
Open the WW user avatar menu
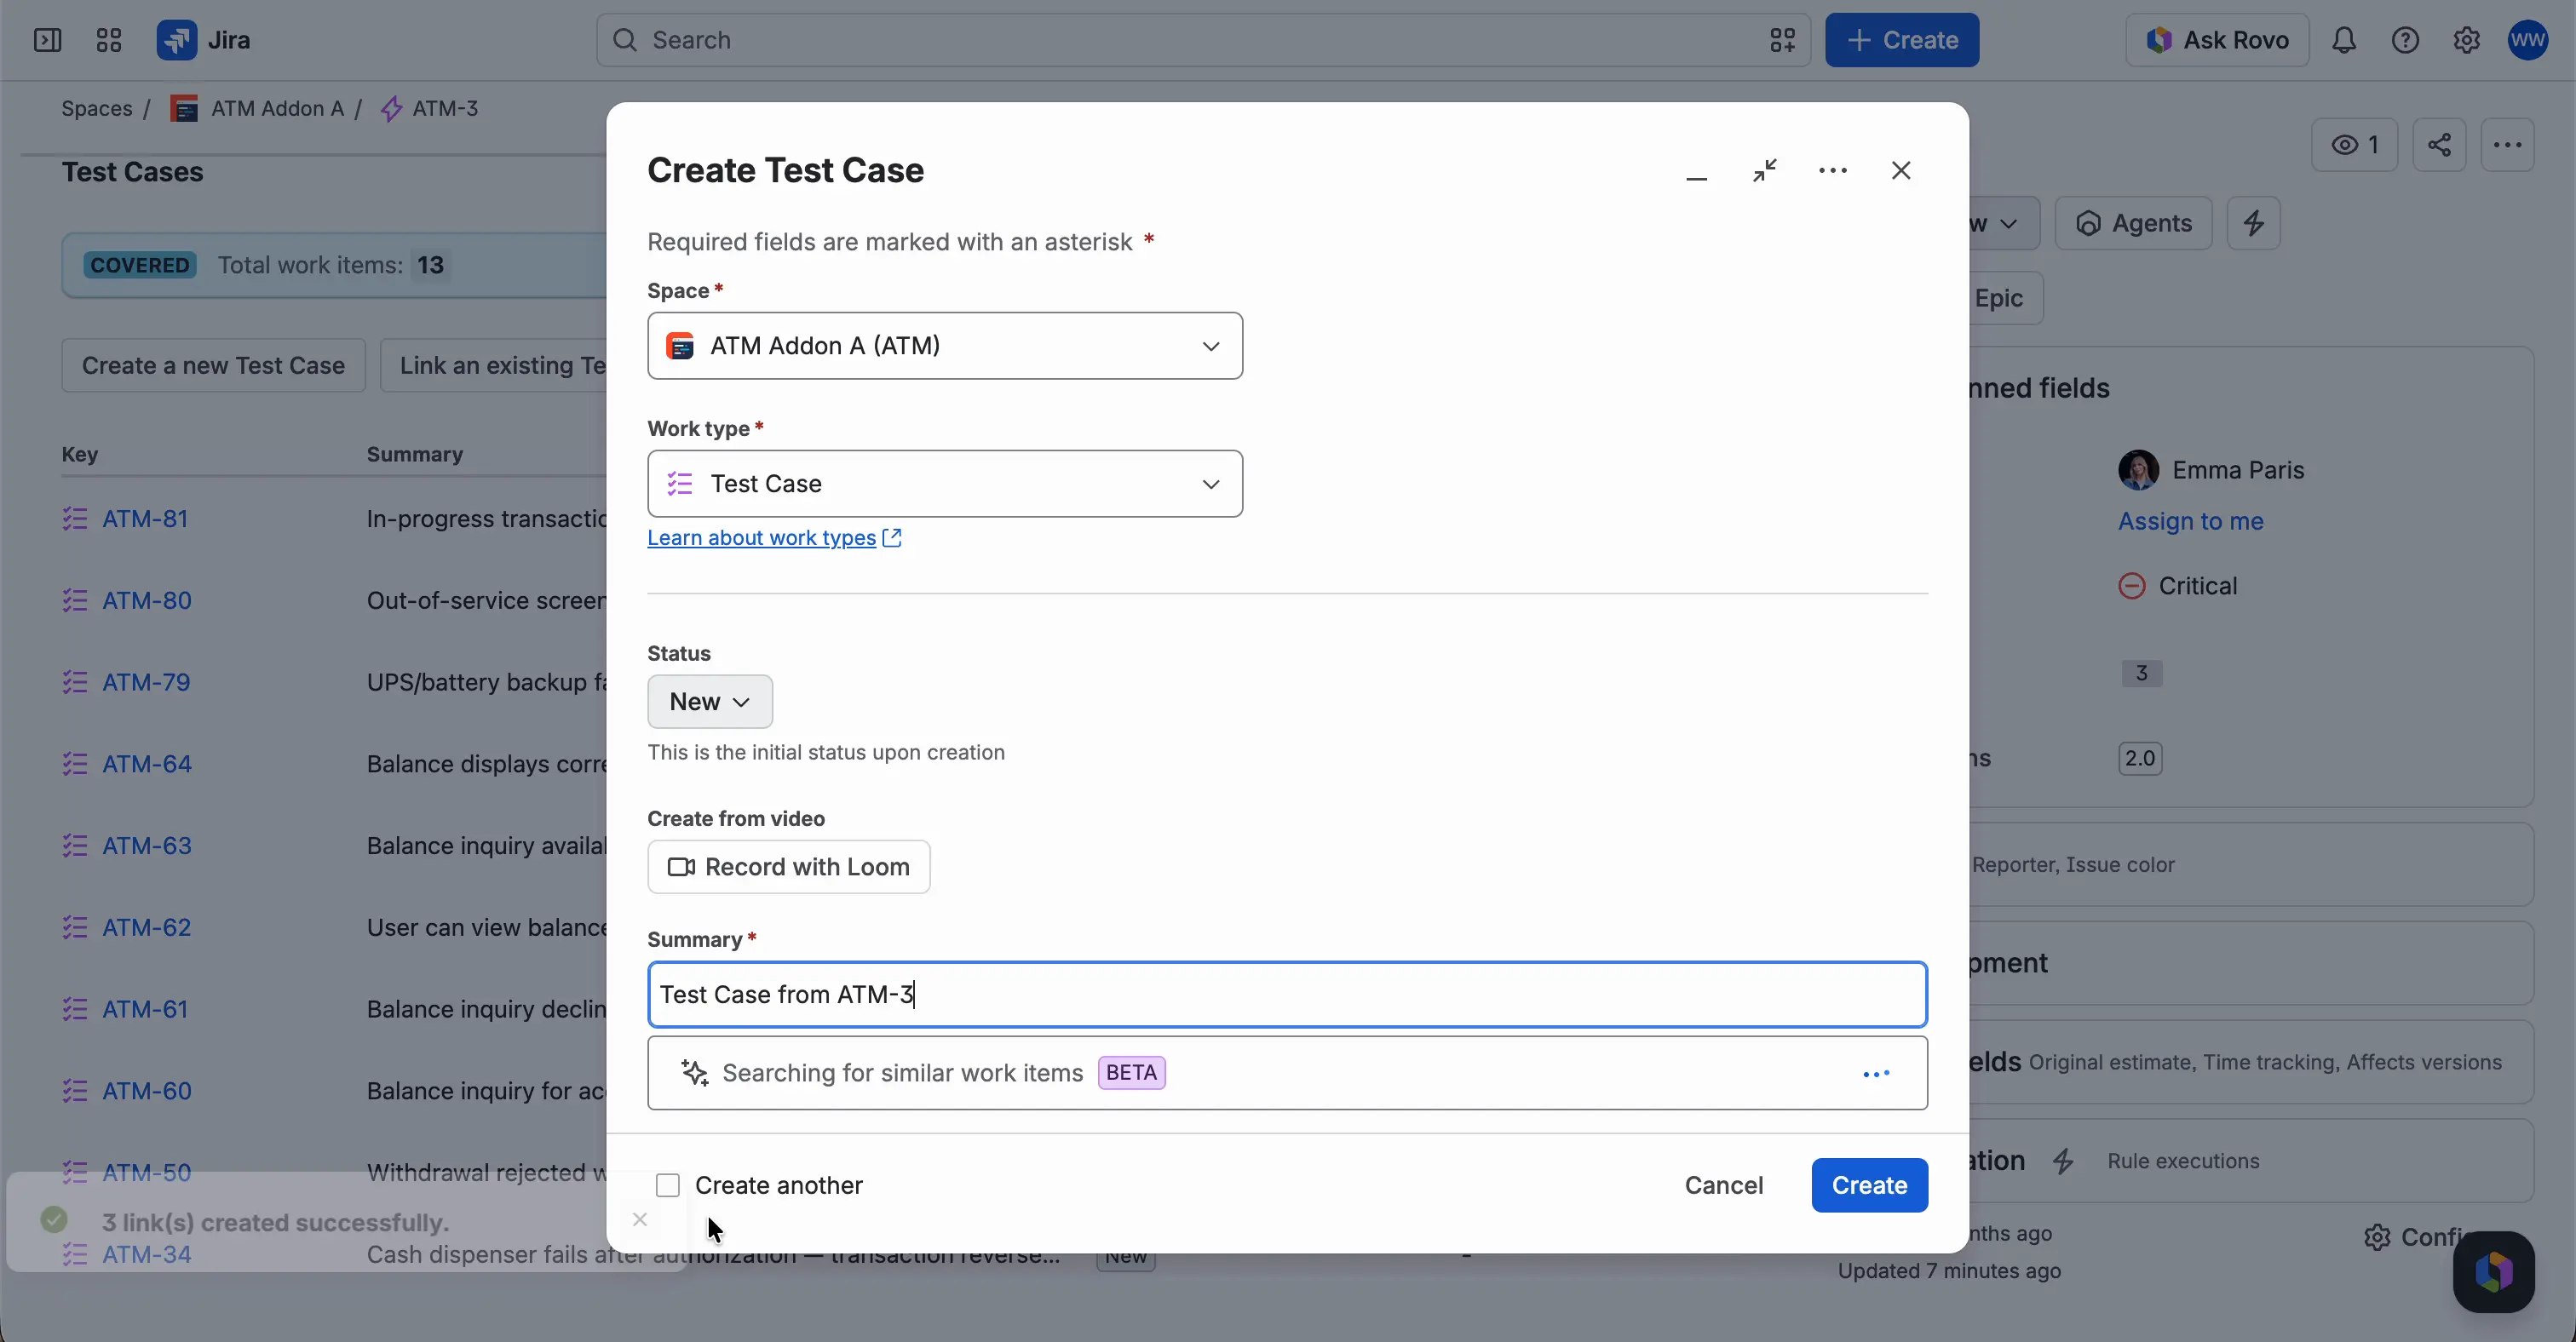coord(2527,40)
